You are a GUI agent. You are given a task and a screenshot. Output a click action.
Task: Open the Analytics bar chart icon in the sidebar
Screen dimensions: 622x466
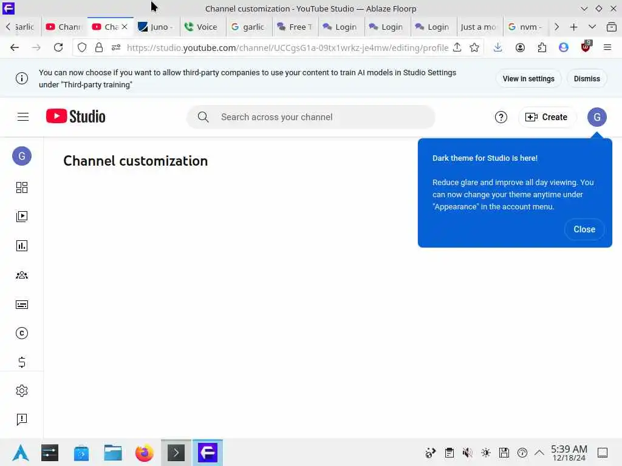click(22, 246)
